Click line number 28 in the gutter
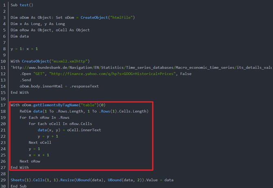273x188 pixels. tap(3, 174)
